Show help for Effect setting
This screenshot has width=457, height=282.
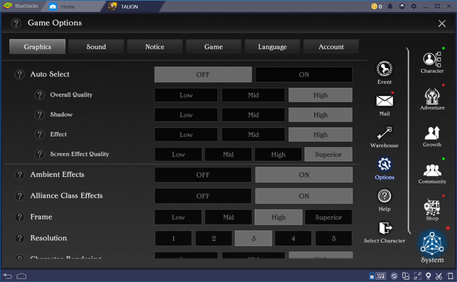tap(40, 134)
